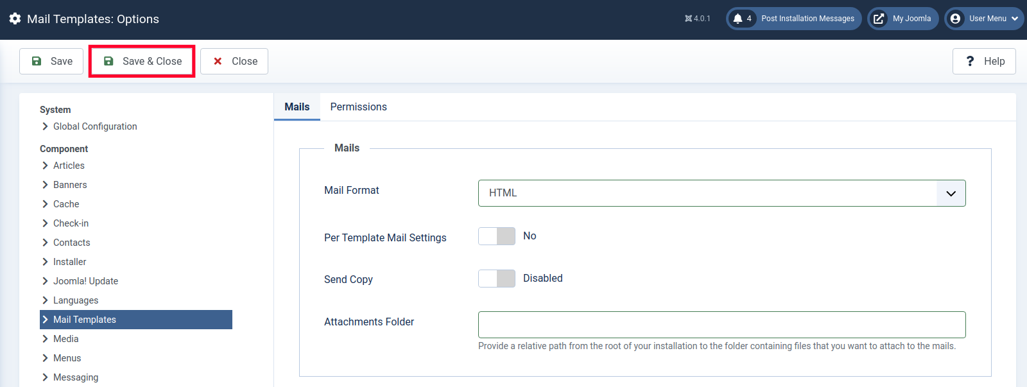The image size is (1027, 387).
Task: Click the Save button
Action: (x=51, y=61)
